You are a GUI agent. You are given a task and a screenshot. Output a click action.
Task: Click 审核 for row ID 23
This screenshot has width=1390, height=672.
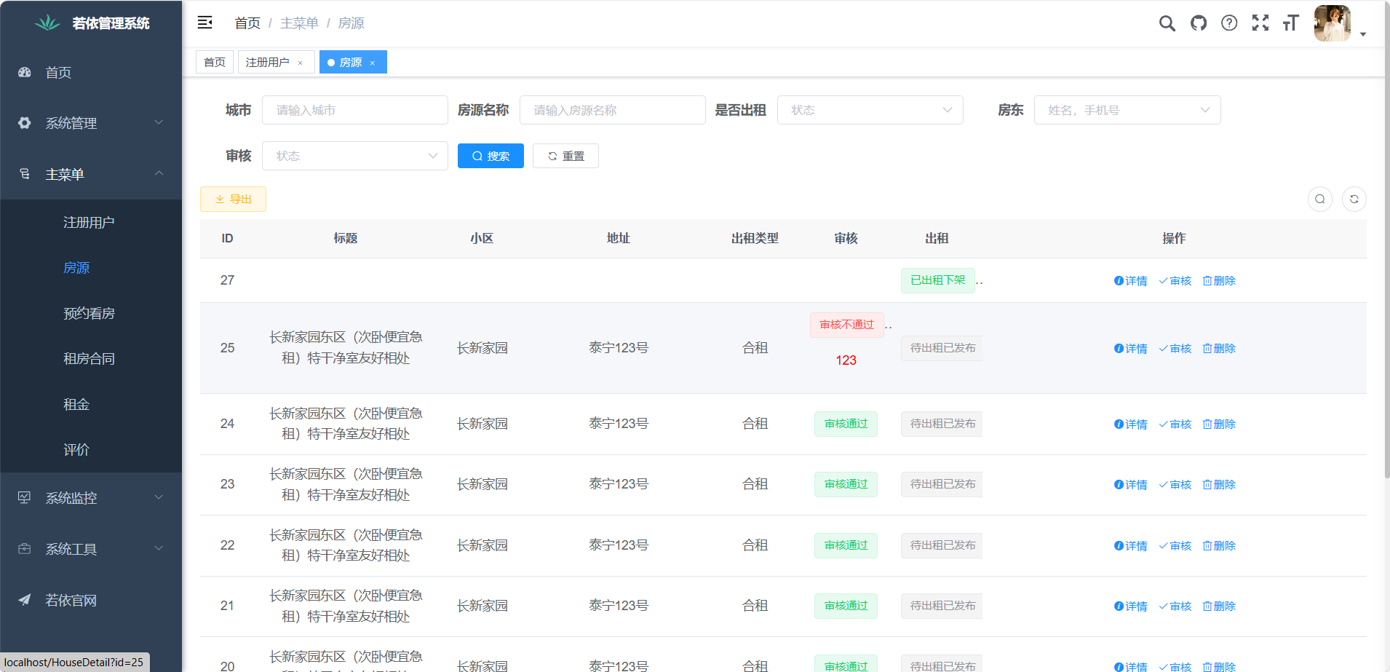[x=1175, y=484]
